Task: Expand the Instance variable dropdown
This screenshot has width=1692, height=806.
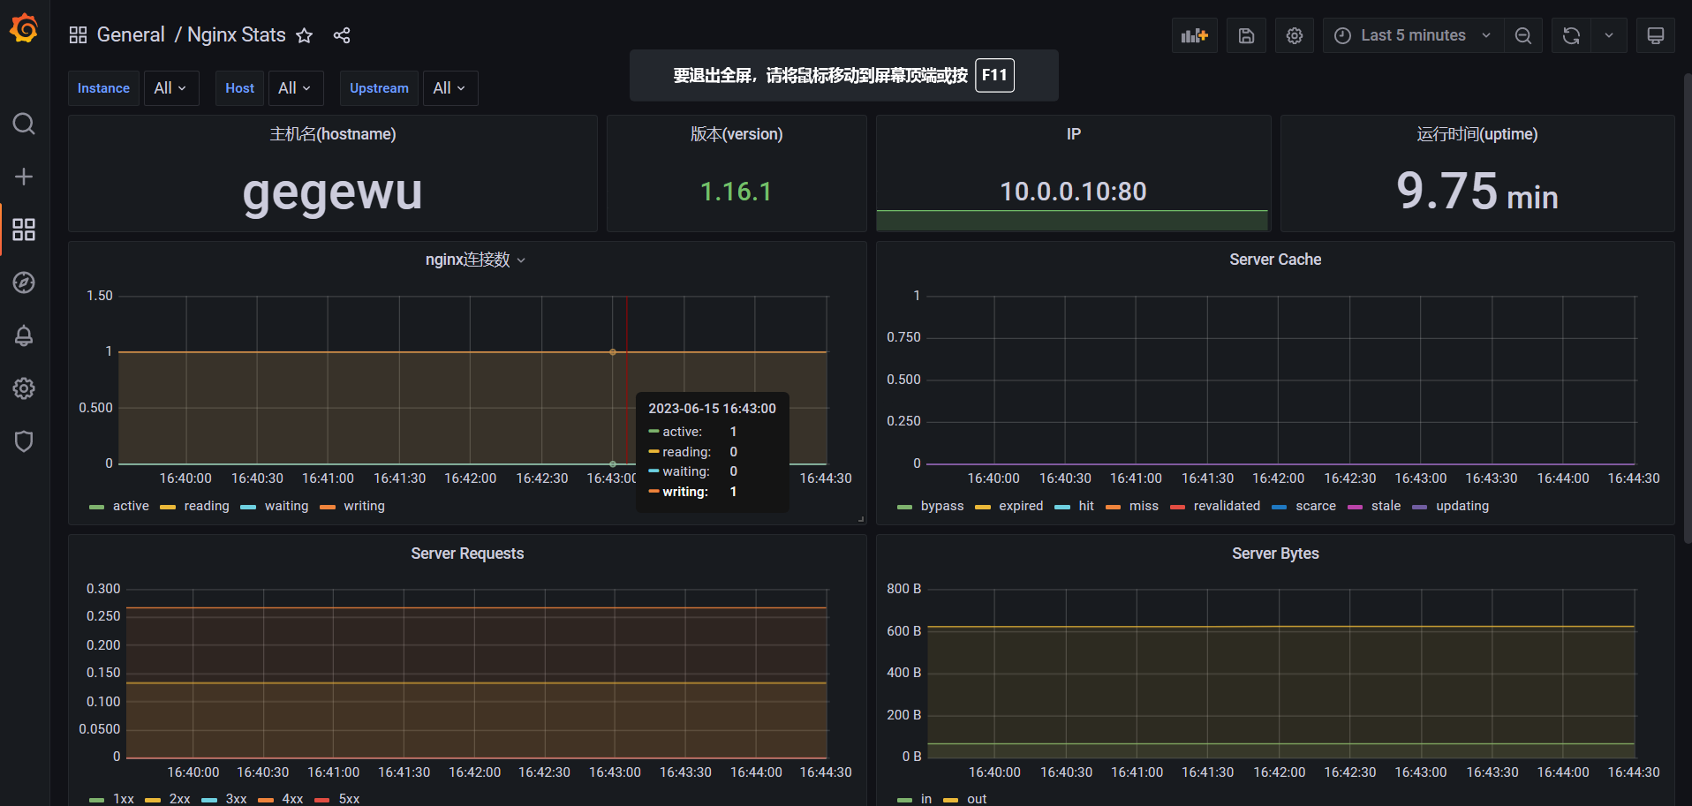Action: tap(170, 88)
